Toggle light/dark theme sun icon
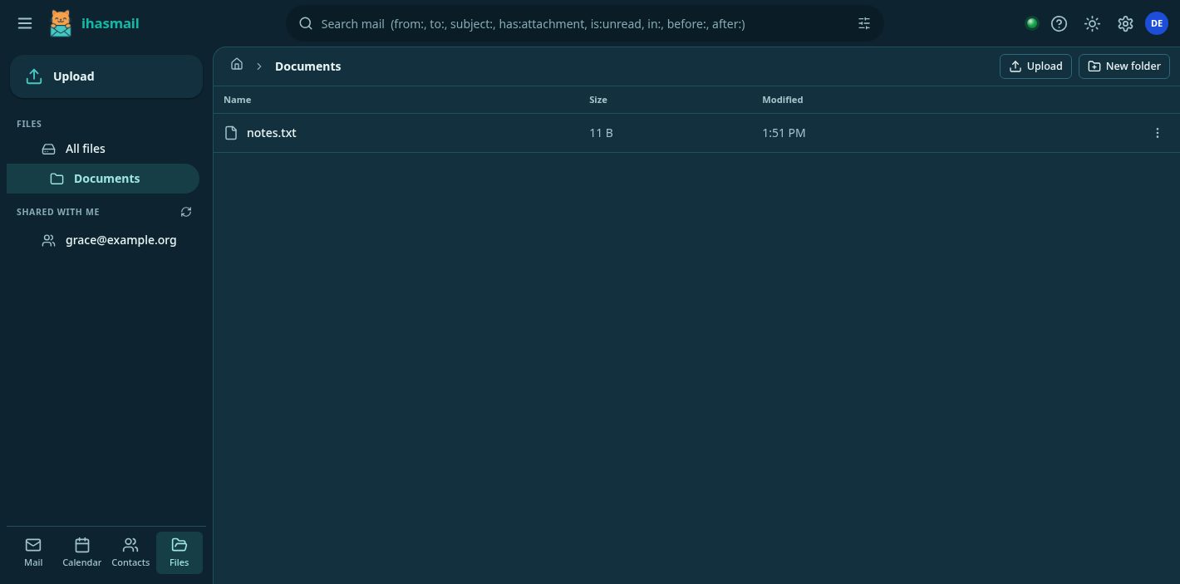 tap(1092, 23)
